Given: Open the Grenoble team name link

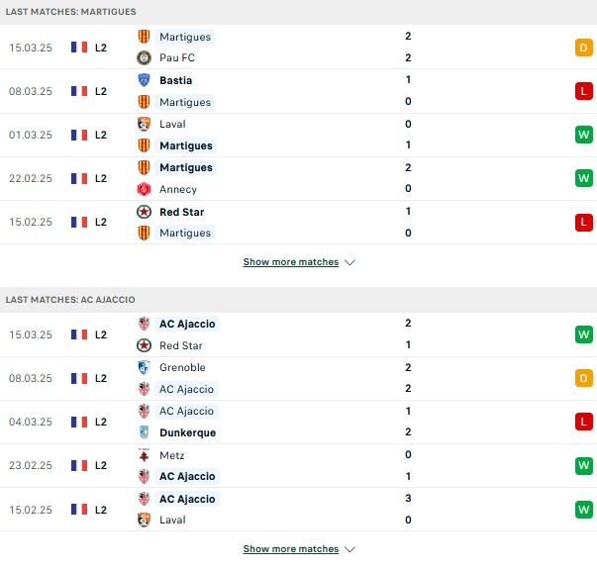Looking at the screenshot, I should (182, 367).
